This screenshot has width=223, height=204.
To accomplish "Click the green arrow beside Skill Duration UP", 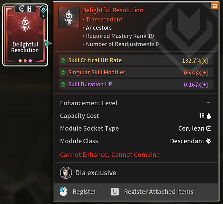I will coord(63,84).
